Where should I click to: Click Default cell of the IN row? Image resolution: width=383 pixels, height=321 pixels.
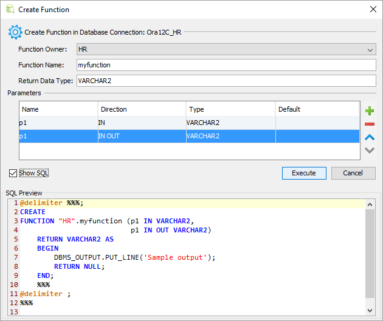(317, 123)
